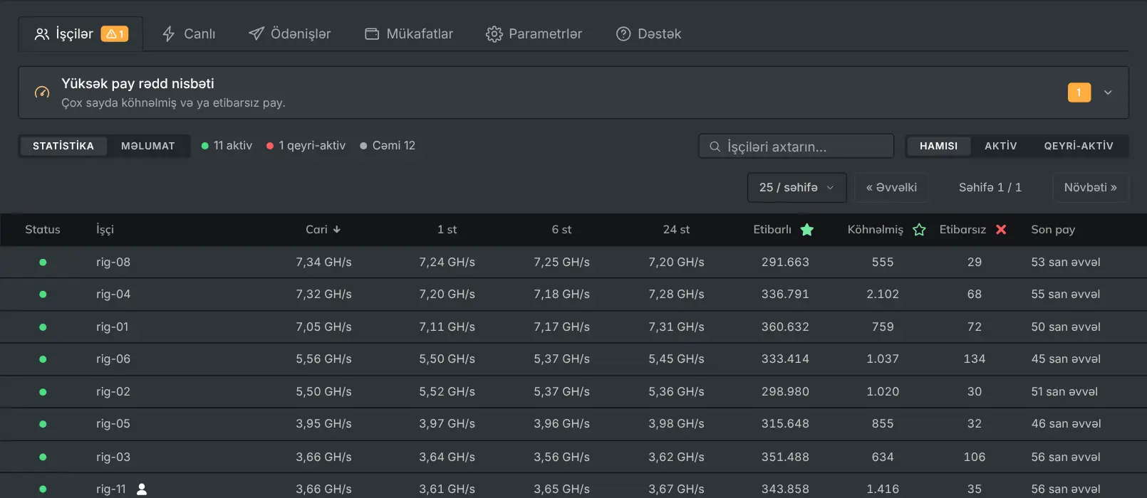Click rig-08 green status dot
The width and height of the screenshot is (1147, 498).
point(43,263)
